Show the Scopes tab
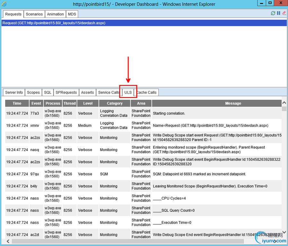Viewport: 288px width, 246px height. tap(33, 92)
